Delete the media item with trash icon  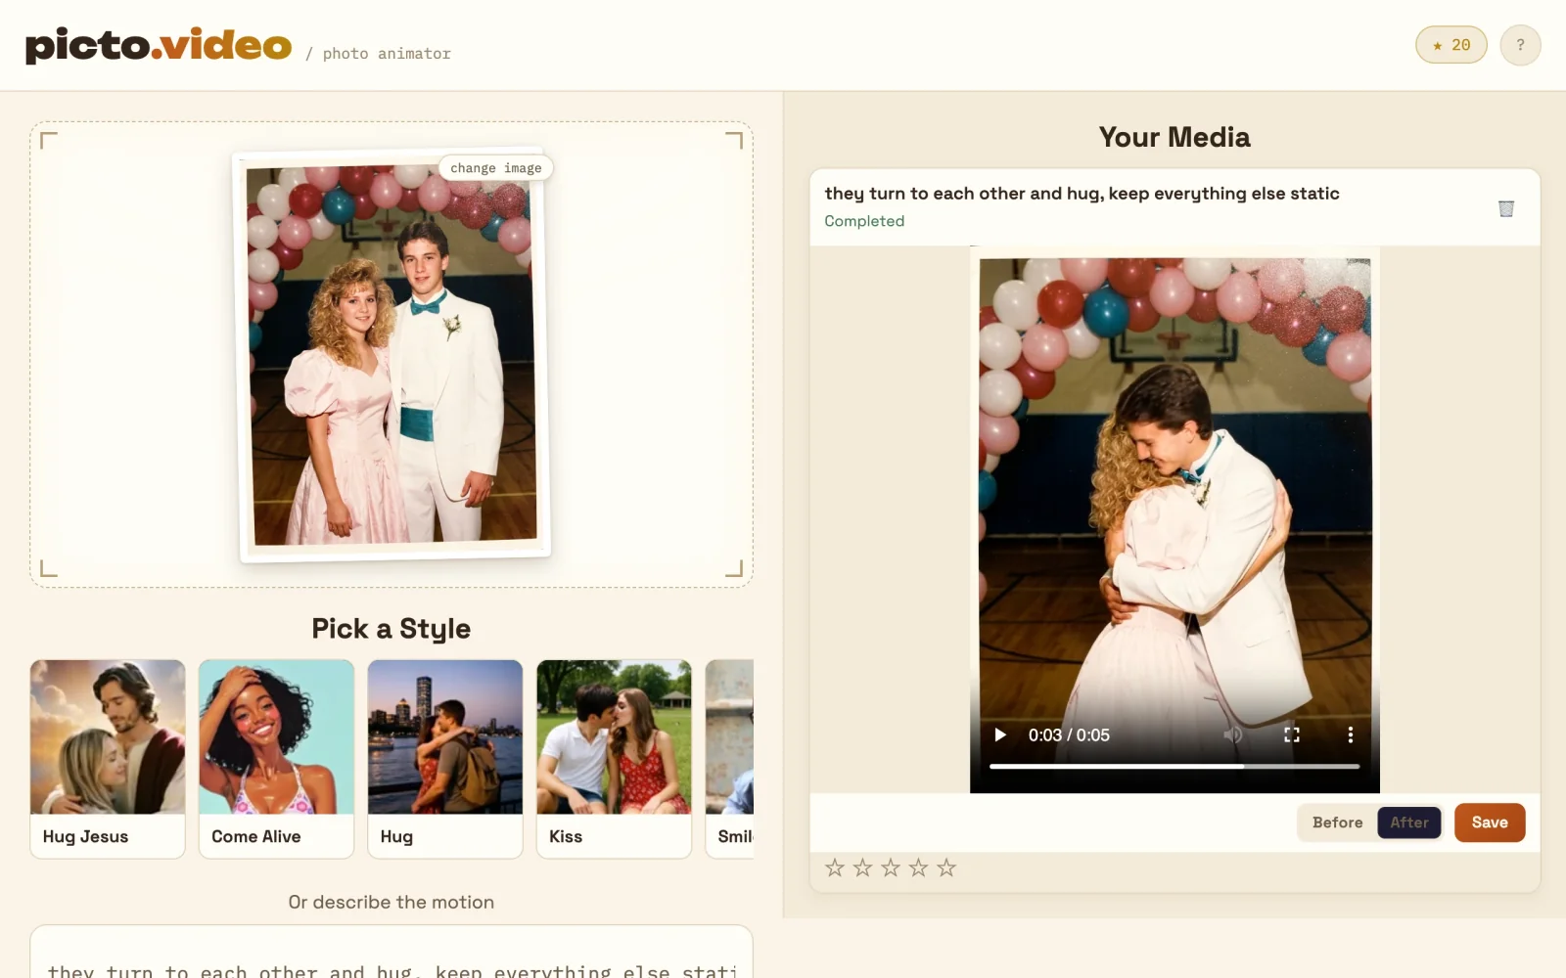tap(1506, 207)
